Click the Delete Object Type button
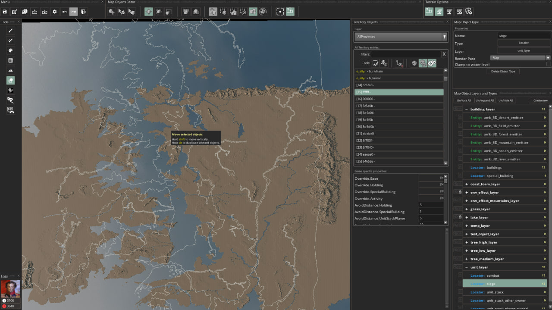Screen dimensions: 552x310 (503, 72)
